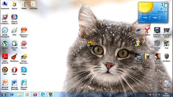This screenshot has height=97, width=173.
Task: Select the red heart shortcut icon
Action: coord(24,30)
